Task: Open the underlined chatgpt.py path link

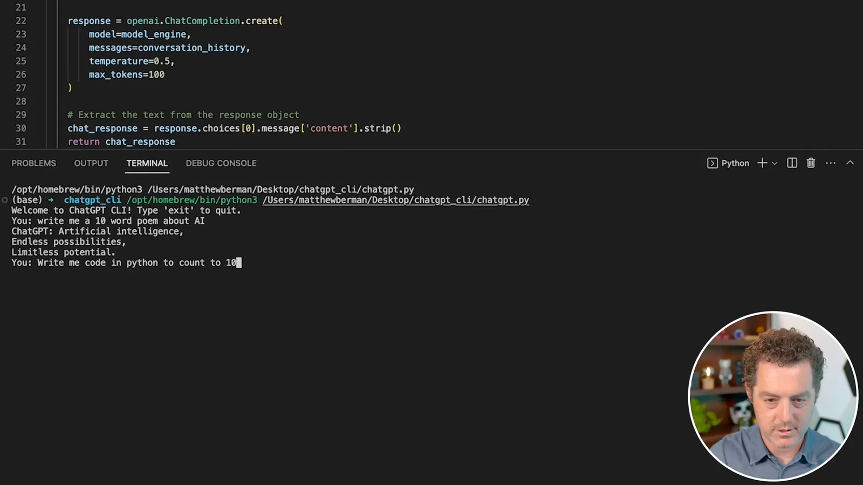Action: (396, 200)
